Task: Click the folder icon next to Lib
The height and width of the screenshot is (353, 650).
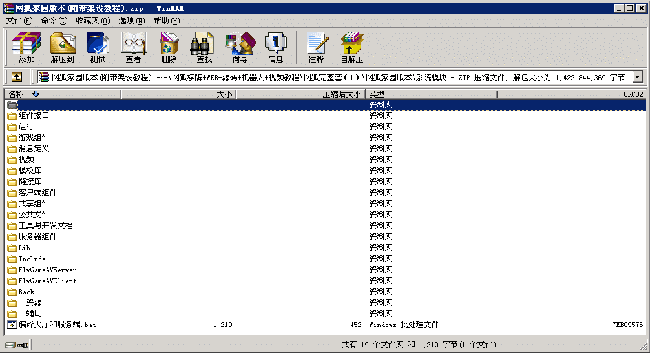Action: coord(12,248)
